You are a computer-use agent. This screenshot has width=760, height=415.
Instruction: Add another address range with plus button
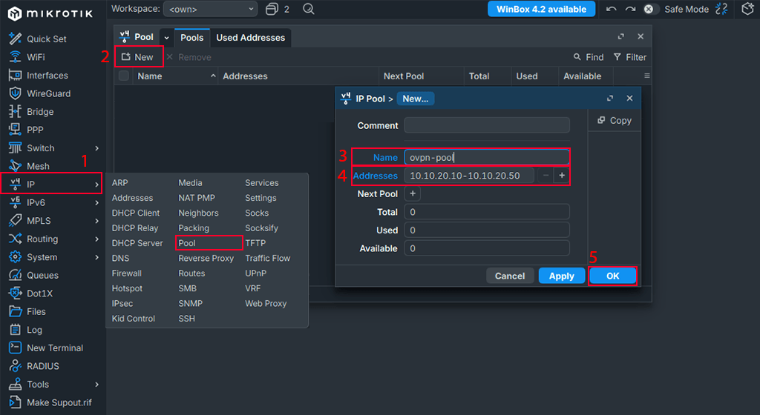(x=562, y=176)
